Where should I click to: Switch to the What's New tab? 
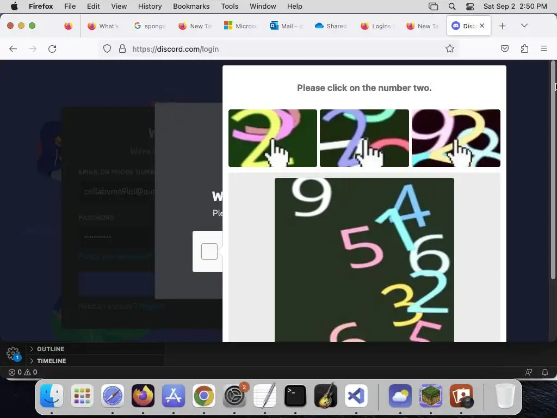(103, 26)
